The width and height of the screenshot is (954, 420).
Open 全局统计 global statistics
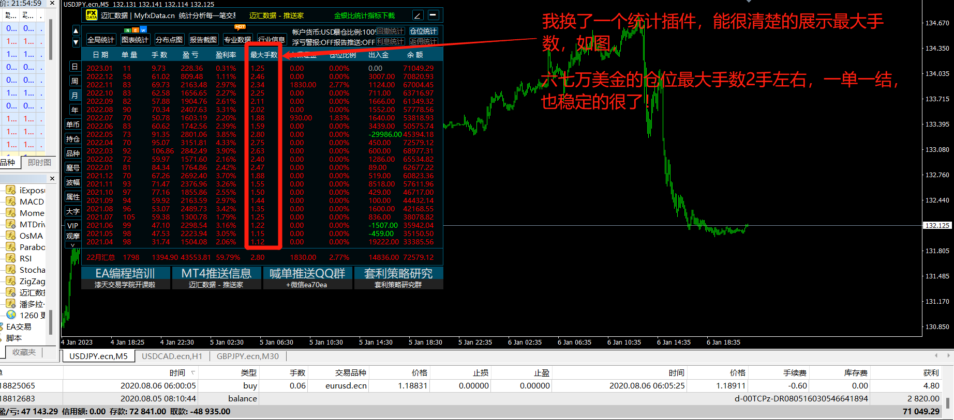[101, 40]
